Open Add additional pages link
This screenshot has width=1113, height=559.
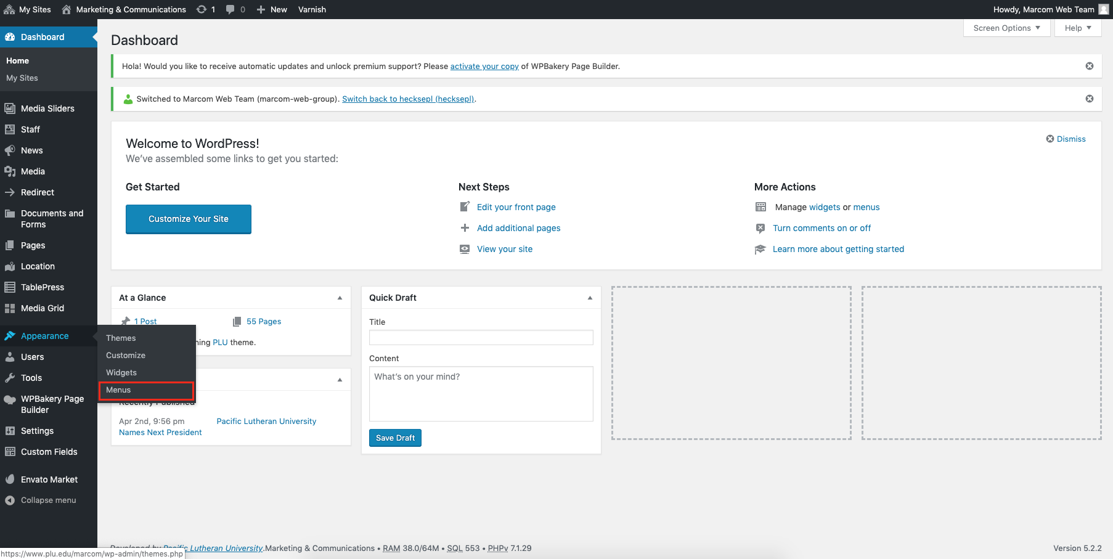coord(519,228)
